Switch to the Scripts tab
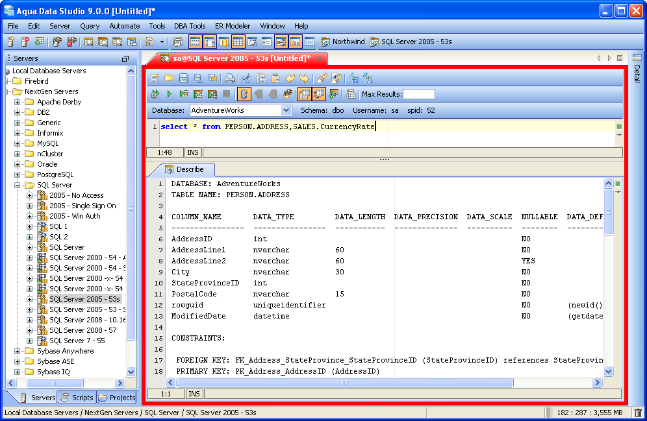 (77, 398)
